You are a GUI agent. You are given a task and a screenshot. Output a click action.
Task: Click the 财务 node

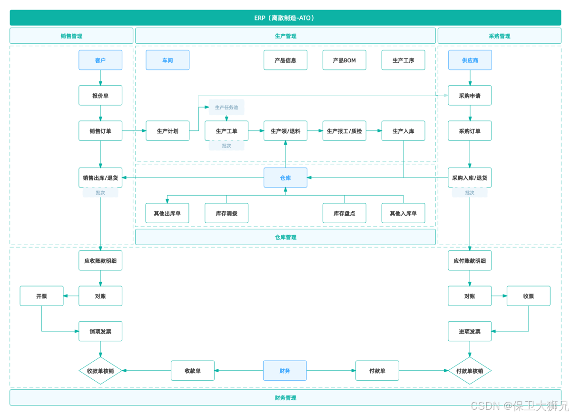pos(285,371)
